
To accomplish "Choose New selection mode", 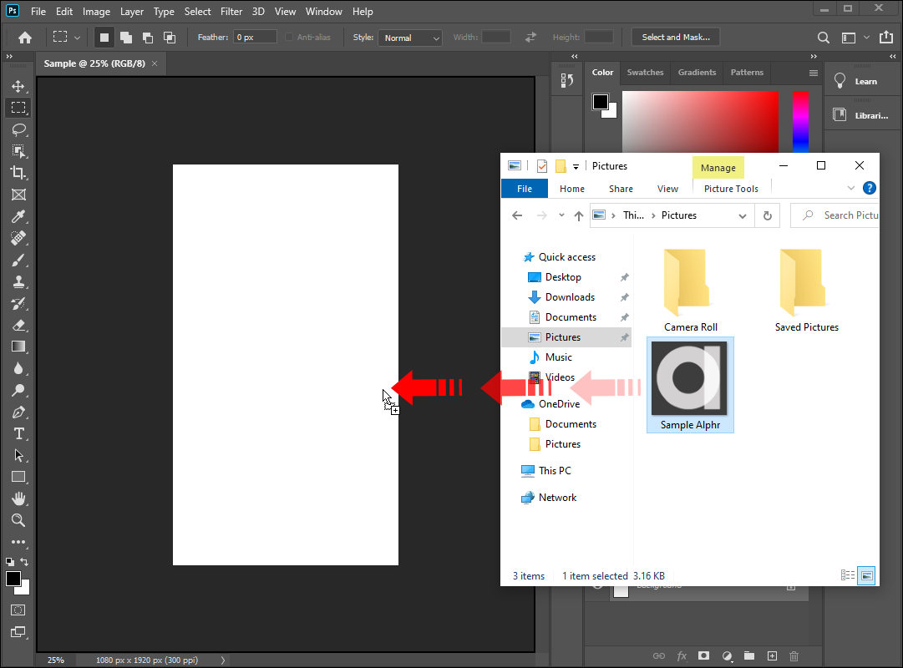I will pyautogui.click(x=104, y=38).
